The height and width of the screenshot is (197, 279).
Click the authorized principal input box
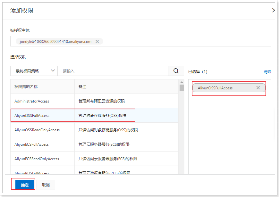coord(186,41)
